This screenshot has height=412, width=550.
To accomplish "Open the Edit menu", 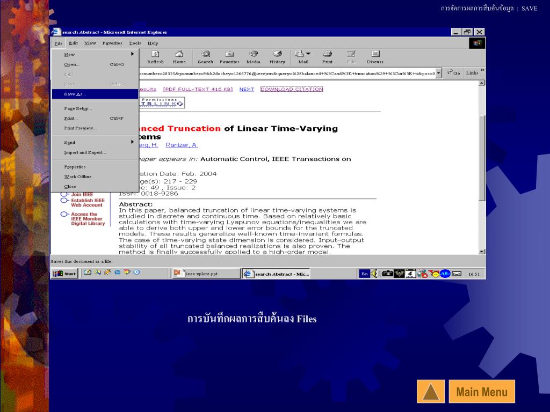I will (73, 43).
